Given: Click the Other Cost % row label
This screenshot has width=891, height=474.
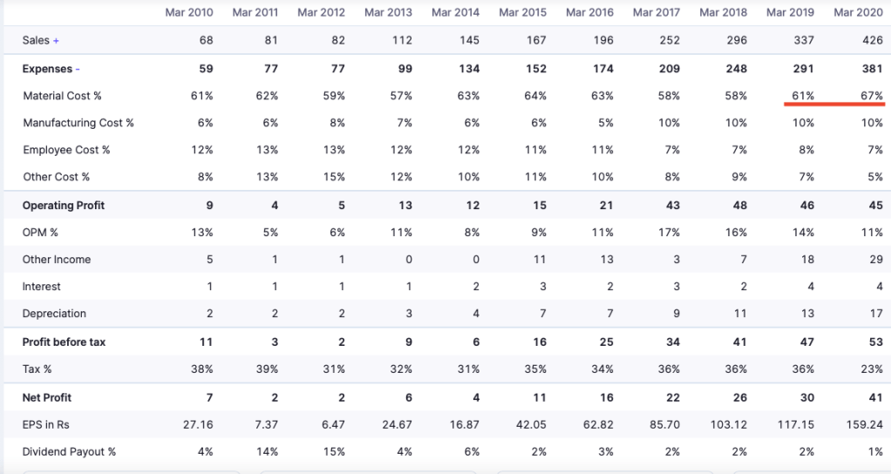Looking at the screenshot, I should (x=57, y=177).
